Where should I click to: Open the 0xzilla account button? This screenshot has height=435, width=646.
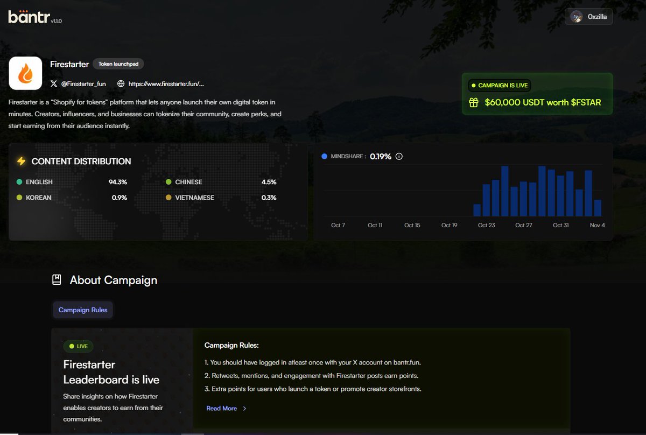point(589,17)
